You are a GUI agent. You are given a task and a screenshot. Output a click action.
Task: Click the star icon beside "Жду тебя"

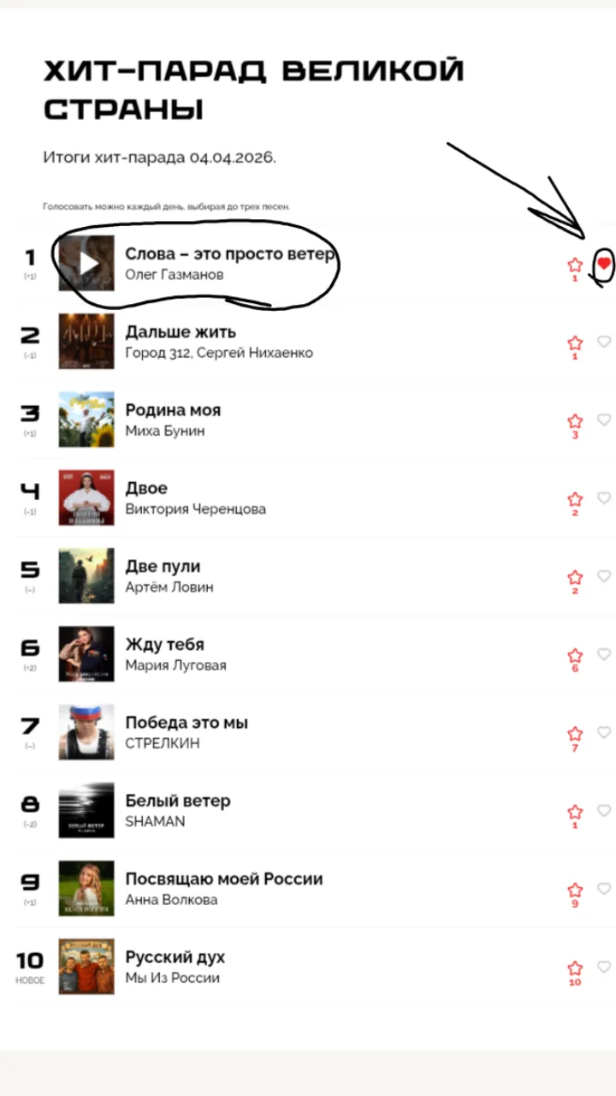pos(575,656)
